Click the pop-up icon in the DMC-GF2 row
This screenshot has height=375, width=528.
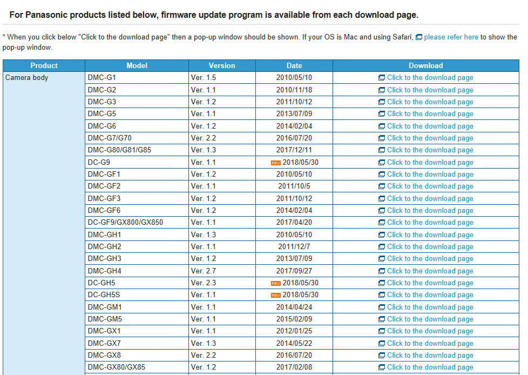[x=382, y=186]
